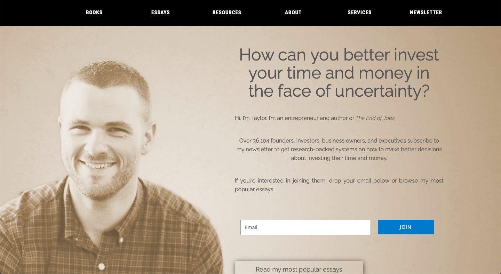Select the 'Hi, I'm Taylor' intro line

pyautogui.click(x=315, y=118)
